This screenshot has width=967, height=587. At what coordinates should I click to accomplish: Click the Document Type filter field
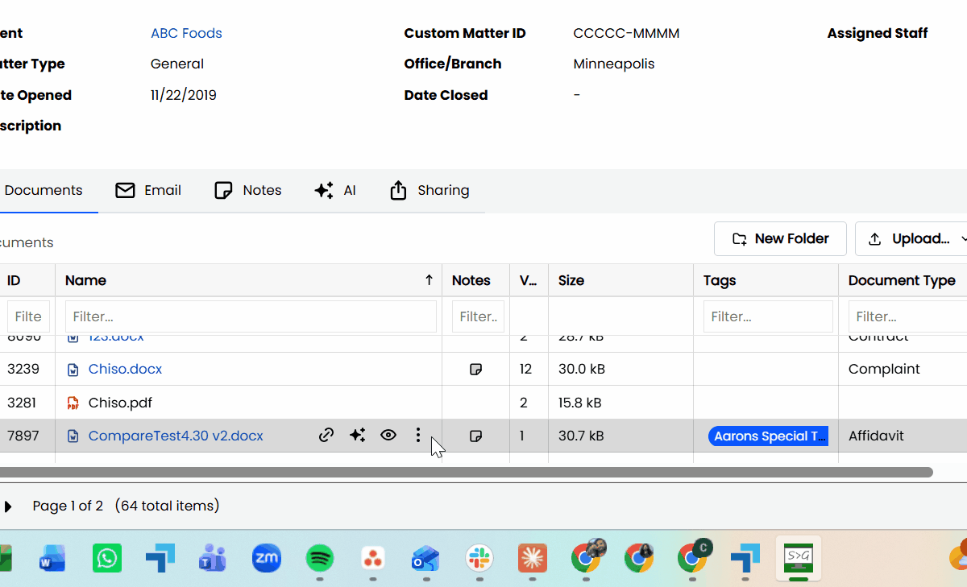click(908, 316)
